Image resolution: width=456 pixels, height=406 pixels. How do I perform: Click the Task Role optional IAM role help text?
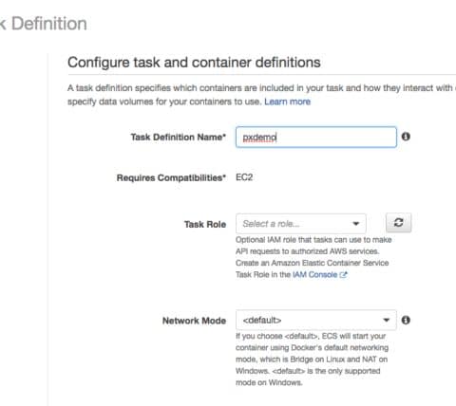[x=313, y=257]
